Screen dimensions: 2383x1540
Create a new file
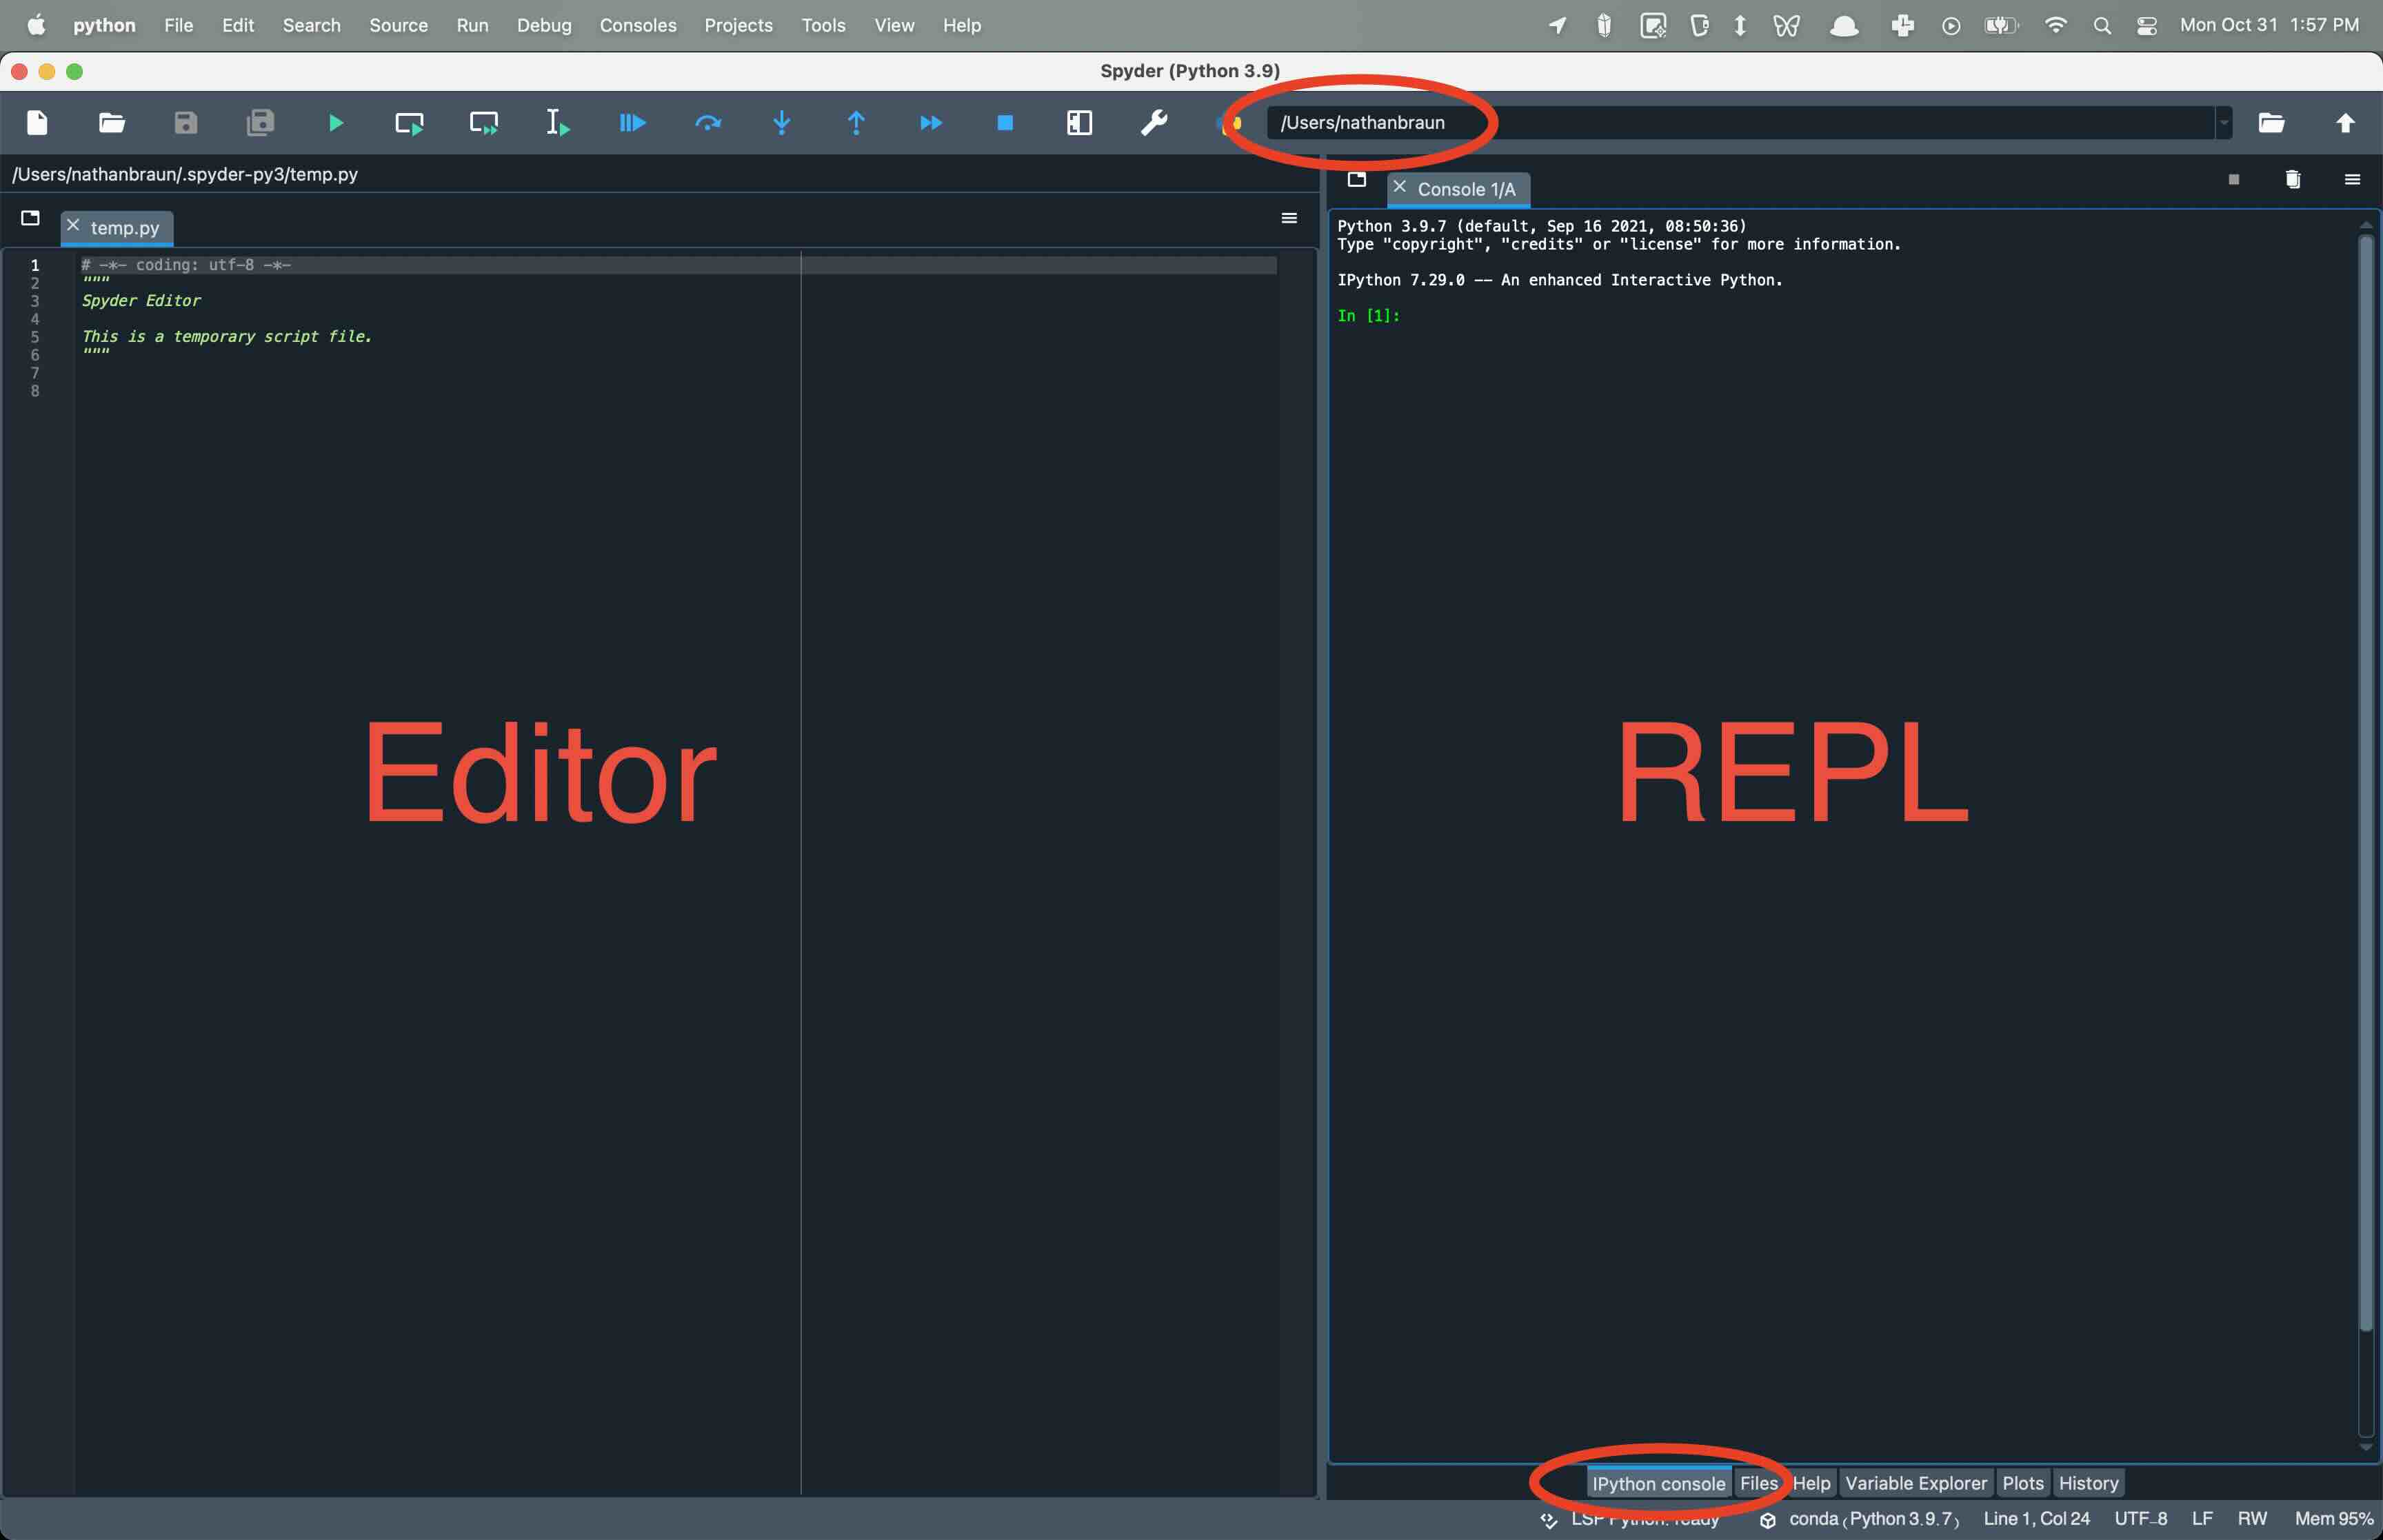click(36, 122)
